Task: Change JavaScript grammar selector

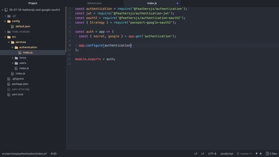Action: (x=227, y=154)
